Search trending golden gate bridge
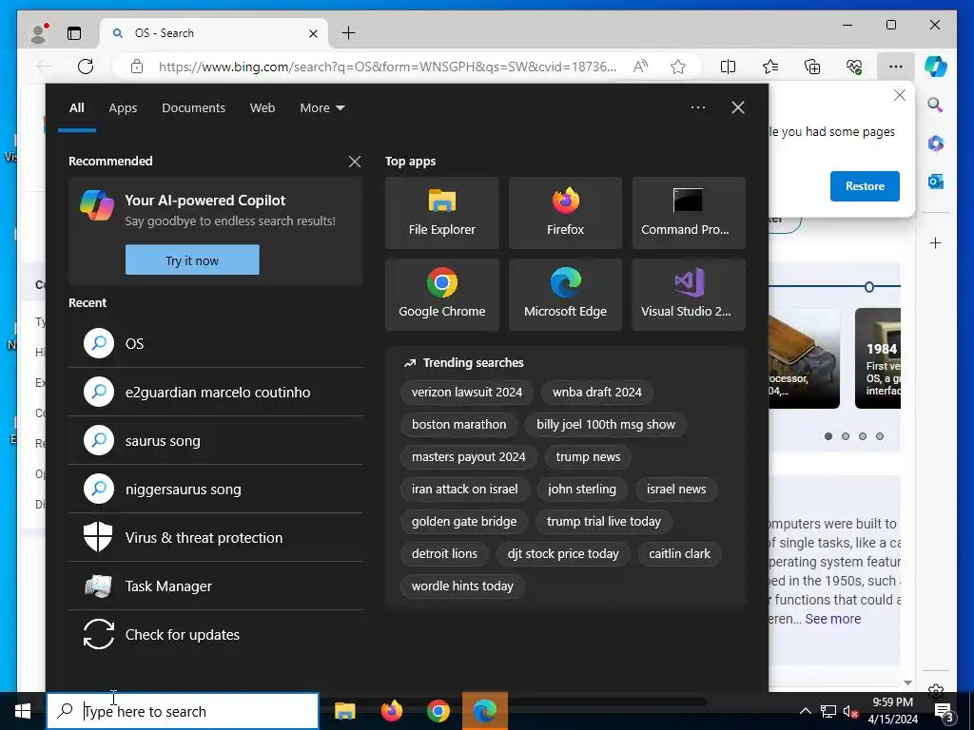Screen dimensions: 974x730 click(464, 522)
